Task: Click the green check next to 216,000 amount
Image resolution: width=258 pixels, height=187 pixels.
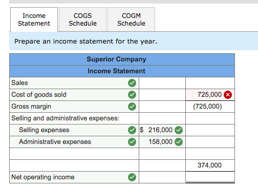Action: (179, 130)
